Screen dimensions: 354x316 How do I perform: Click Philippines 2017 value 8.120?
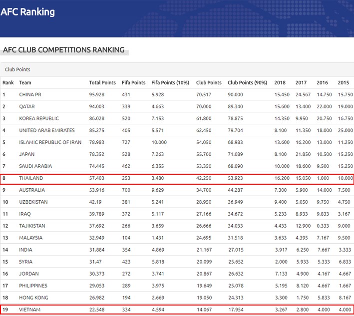pyautogui.click(x=302, y=286)
